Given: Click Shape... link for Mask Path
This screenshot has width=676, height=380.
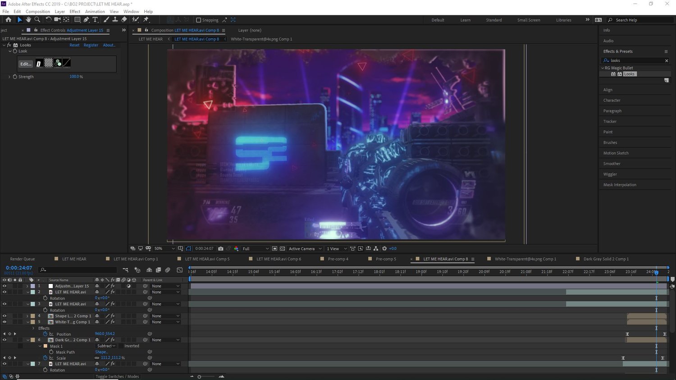Looking at the screenshot, I should coord(101,352).
